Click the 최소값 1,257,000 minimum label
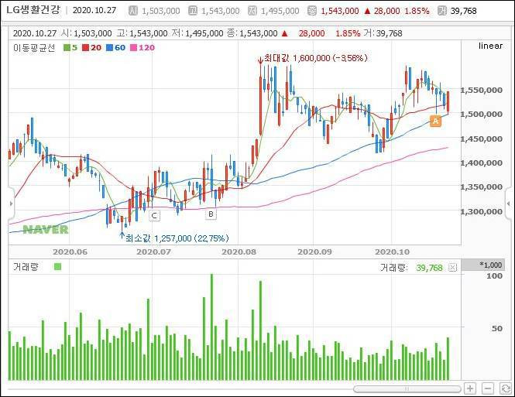 point(177,238)
